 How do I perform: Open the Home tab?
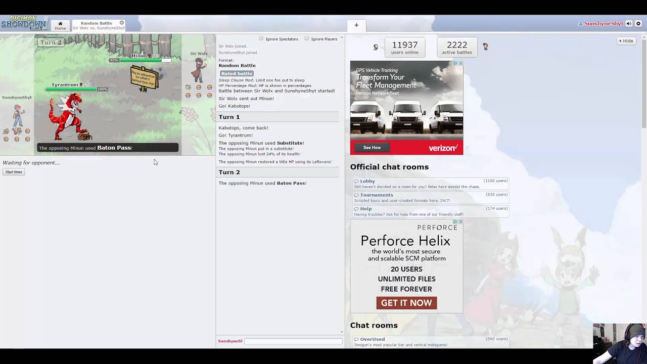[60, 25]
